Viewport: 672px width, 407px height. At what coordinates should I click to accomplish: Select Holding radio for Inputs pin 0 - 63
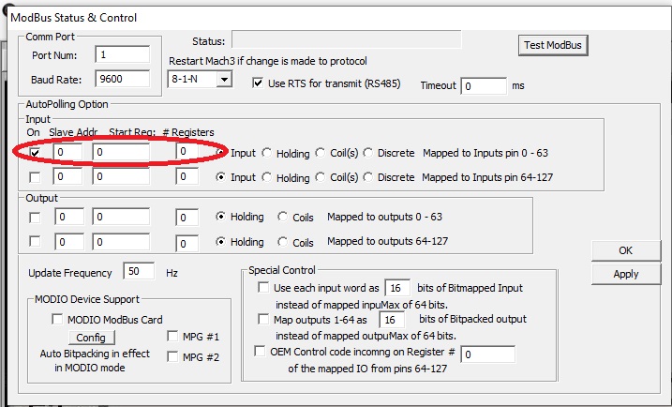pos(266,153)
